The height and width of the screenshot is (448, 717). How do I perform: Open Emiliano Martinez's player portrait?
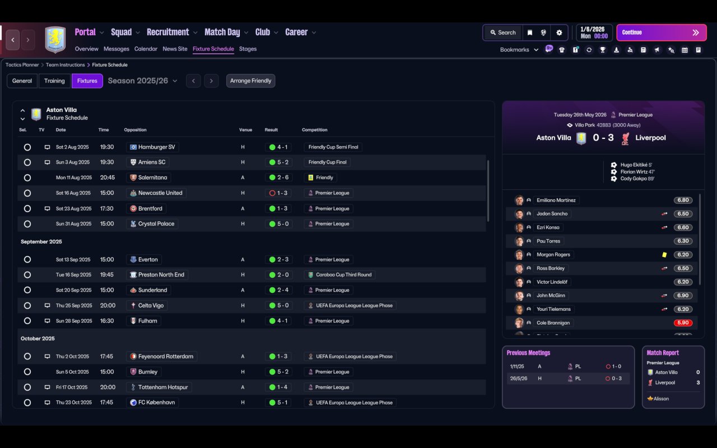click(x=519, y=200)
